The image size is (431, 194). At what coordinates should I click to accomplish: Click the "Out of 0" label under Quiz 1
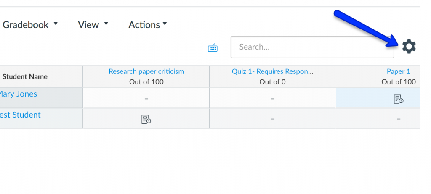272,82
